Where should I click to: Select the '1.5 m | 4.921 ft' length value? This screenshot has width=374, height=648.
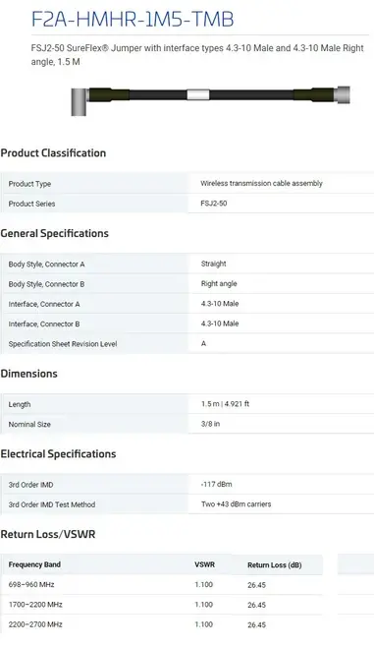tap(225, 403)
